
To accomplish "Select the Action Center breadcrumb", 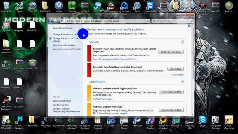I will (112, 21).
